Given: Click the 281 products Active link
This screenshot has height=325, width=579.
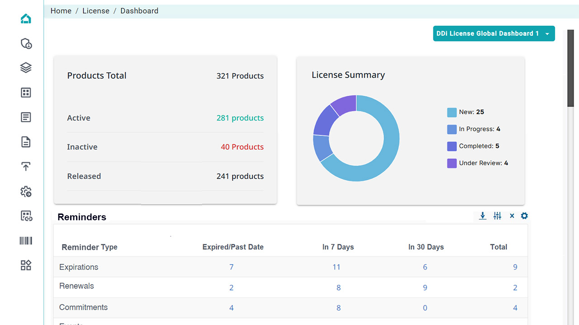Looking at the screenshot, I should tap(240, 118).
